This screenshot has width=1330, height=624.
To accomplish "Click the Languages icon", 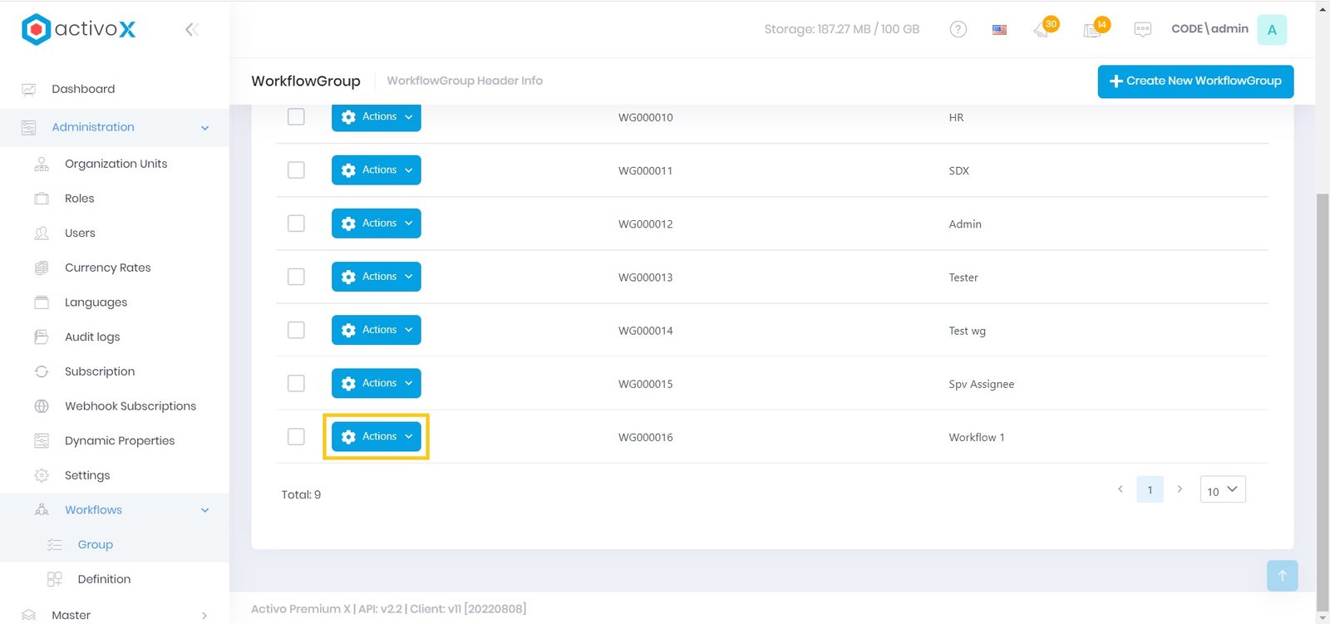I will point(42,302).
